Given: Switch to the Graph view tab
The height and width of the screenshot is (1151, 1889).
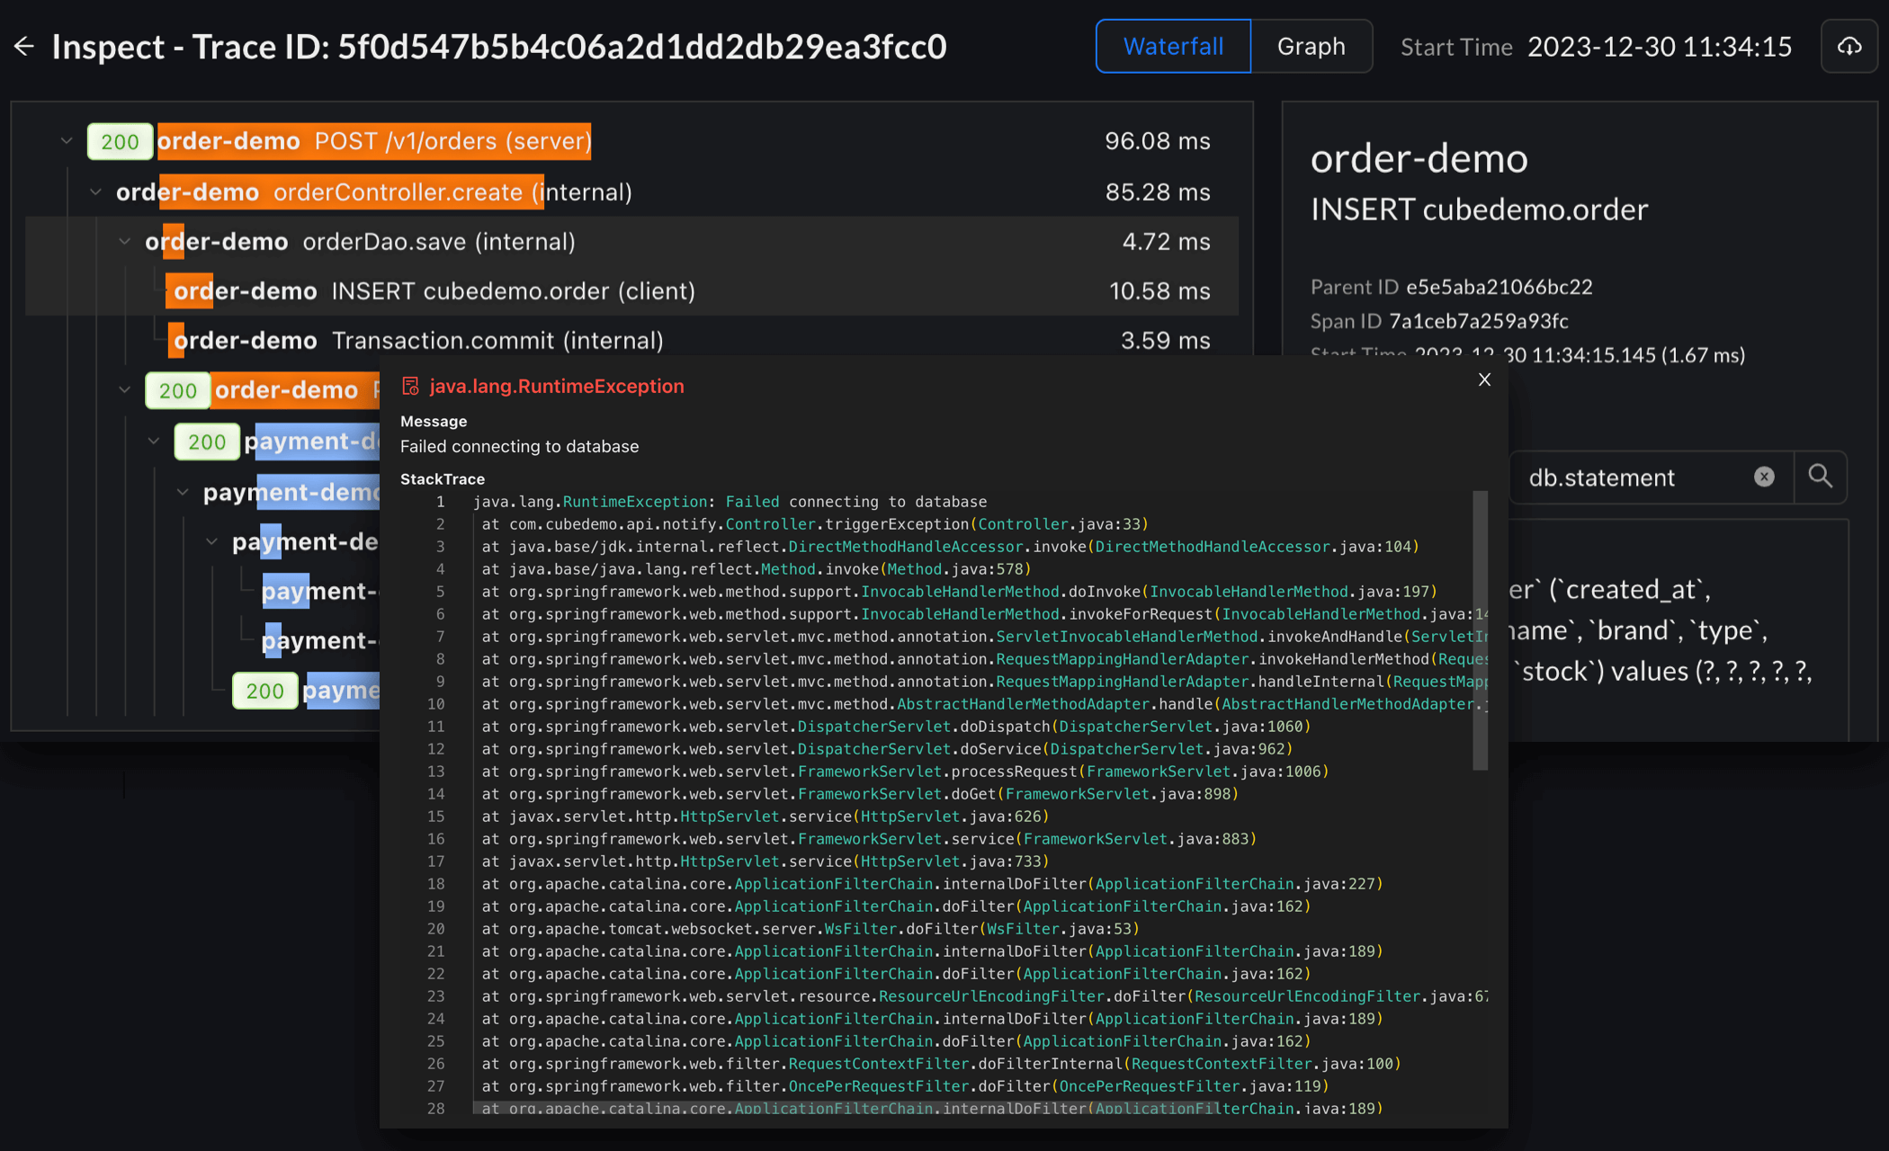Looking at the screenshot, I should click(x=1311, y=47).
